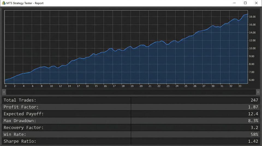Select the Max Drawdown row
The image size is (262, 146).
click(131, 121)
